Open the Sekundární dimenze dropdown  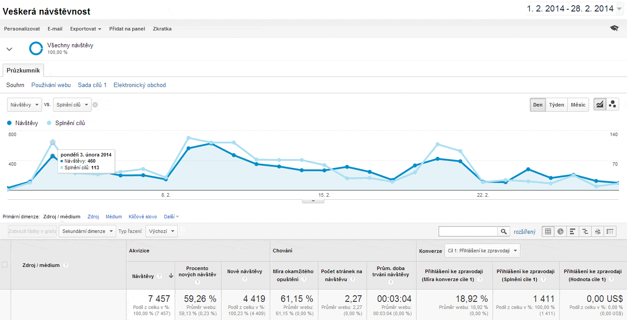point(88,231)
